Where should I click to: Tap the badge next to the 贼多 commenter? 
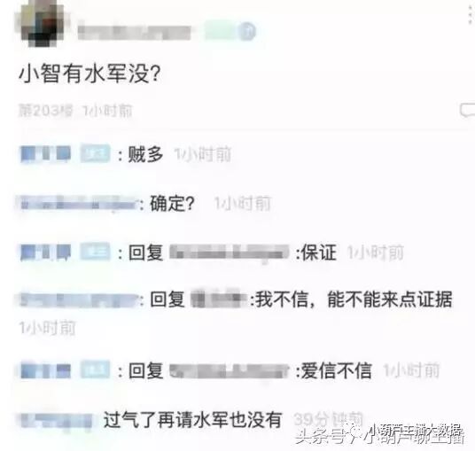(x=95, y=153)
